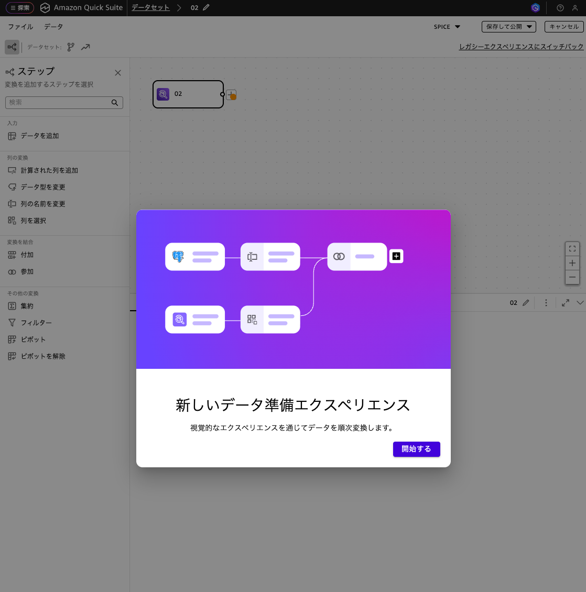Viewport: 586px width, 592px height.
Task: Click the 開始する button in dialog
Action: 416,449
